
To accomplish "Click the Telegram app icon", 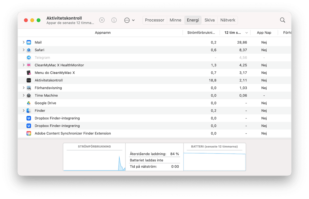I will click(x=29, y=58).
